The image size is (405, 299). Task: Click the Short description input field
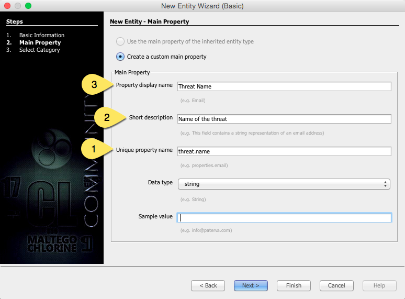[x=284, y=119]
